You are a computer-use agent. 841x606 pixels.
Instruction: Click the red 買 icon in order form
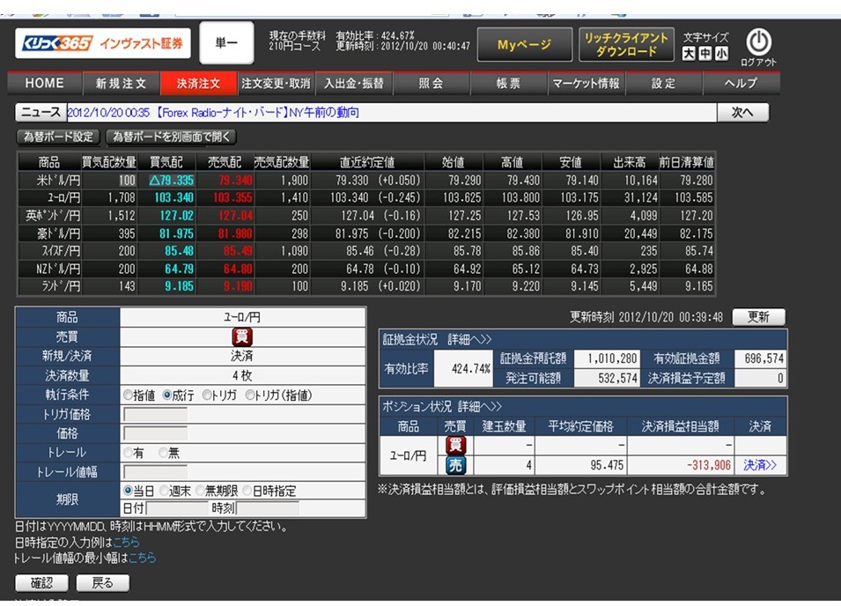pos(242,336)
